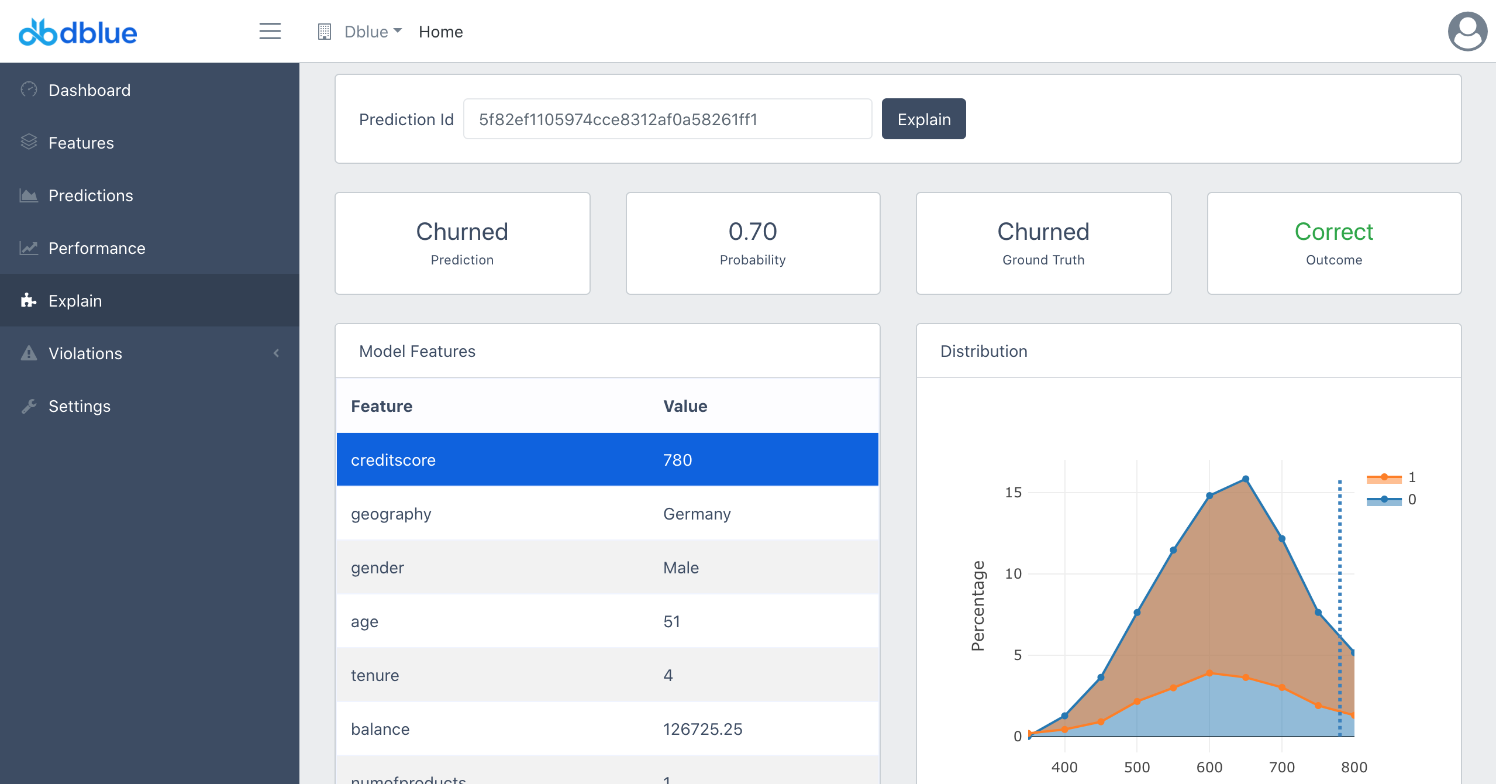Click the building icon beside Dblue
1496x784 pixels.
(x=324, y=32)
